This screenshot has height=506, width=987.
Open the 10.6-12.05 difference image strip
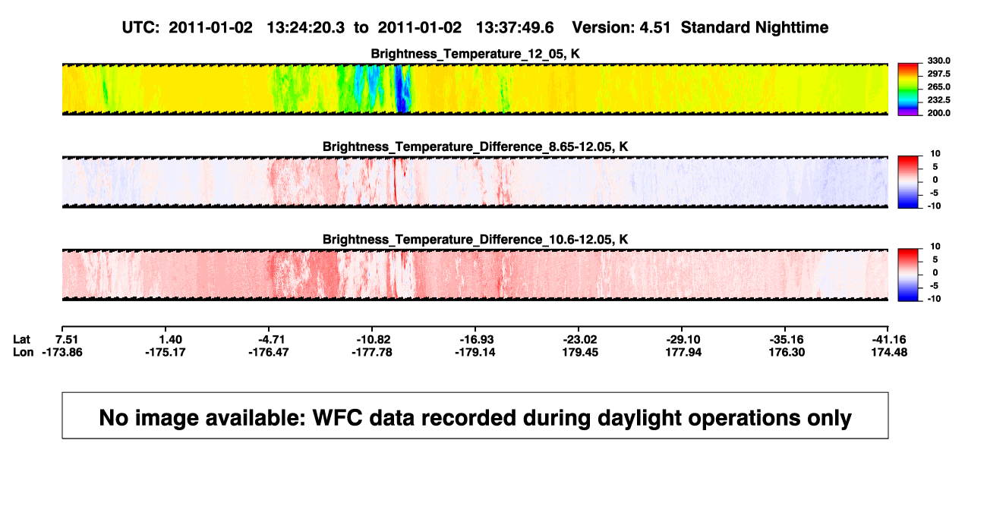pos(475,275)
